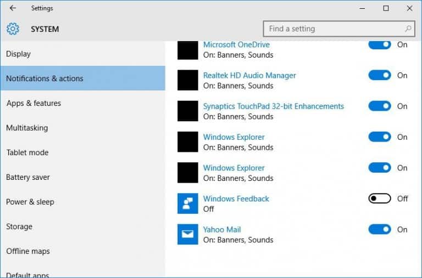Screen dimensions: 422x278
Task: Go to Apps & features
Action: 82,103
